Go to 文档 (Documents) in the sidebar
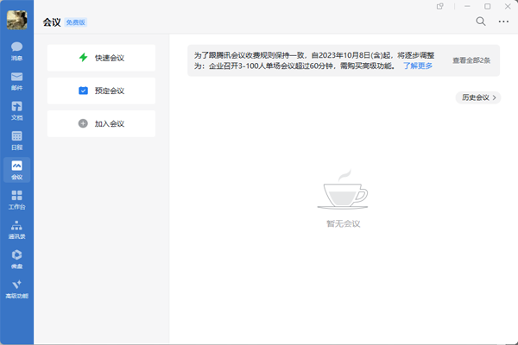The width and height of the screenshot is (518, 345). coord(16,110)
